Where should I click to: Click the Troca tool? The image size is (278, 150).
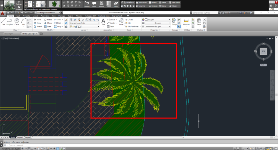tap(116, 4)
